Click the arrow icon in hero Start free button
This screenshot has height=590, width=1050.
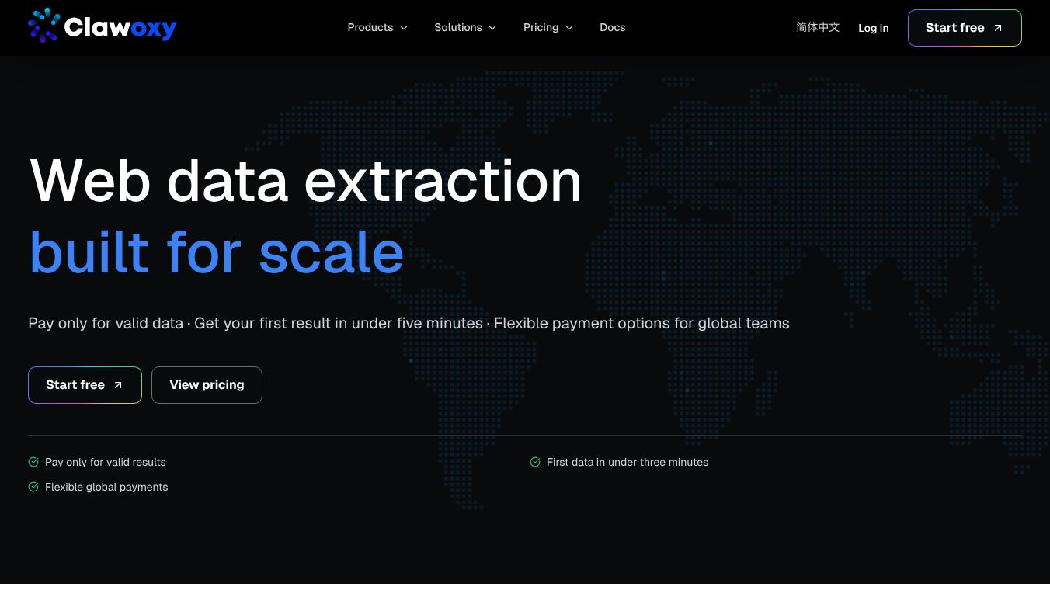tap(118, 385)
